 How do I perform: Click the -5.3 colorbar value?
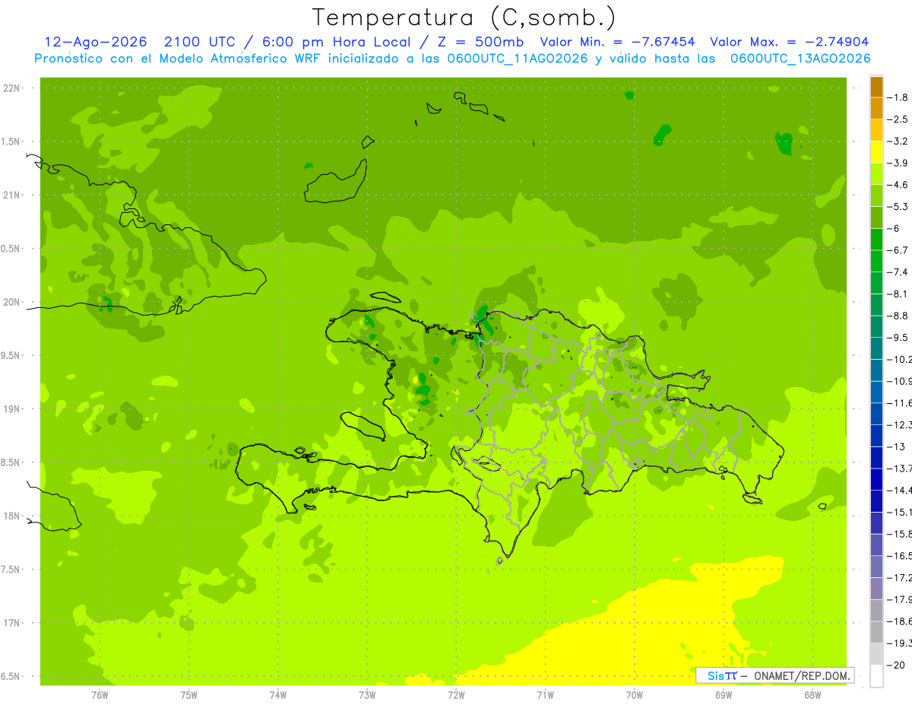coord(898,207)
